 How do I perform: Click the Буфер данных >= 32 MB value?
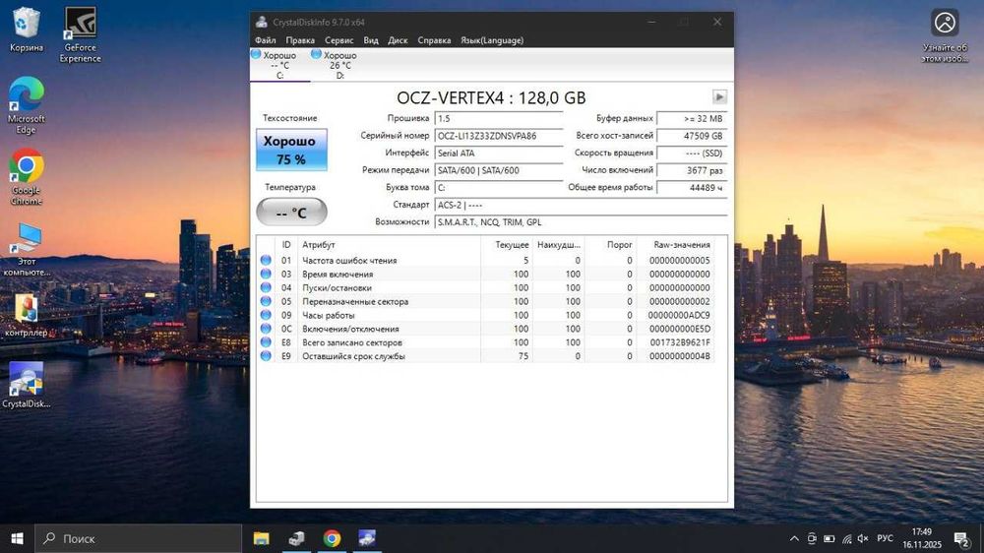point(692,118)
